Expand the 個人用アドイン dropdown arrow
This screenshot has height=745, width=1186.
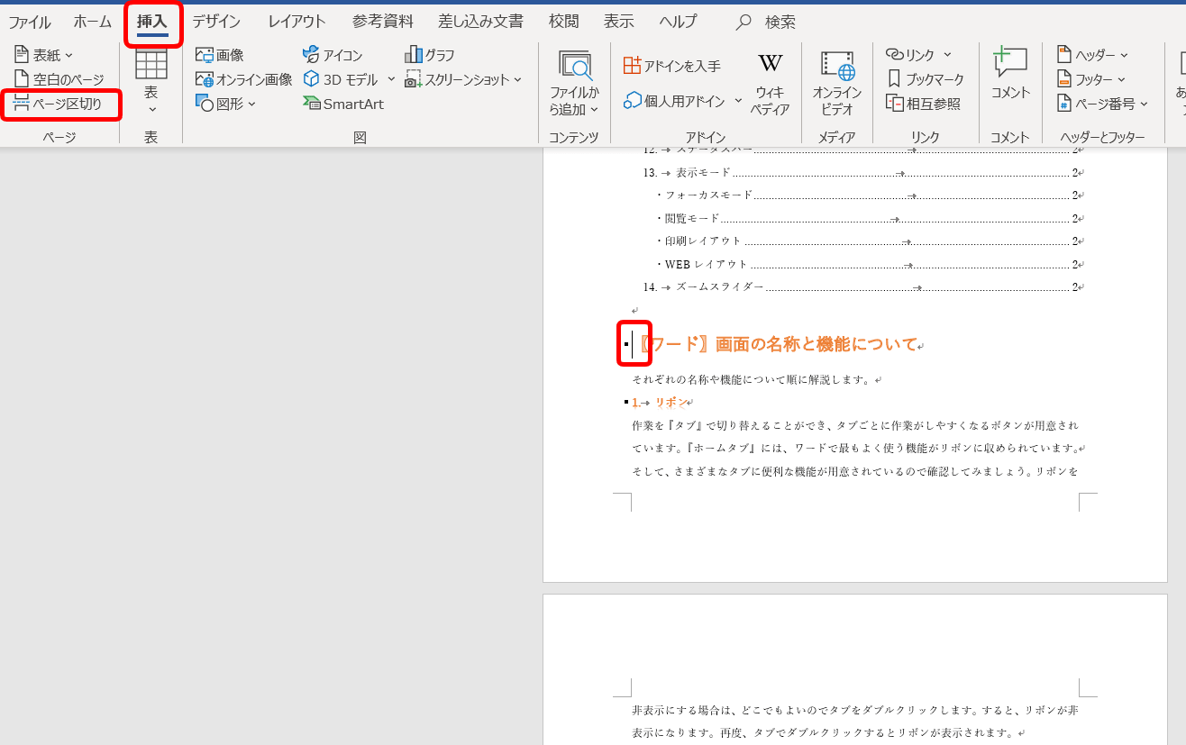pyautogui.click(x=738, y=101)
